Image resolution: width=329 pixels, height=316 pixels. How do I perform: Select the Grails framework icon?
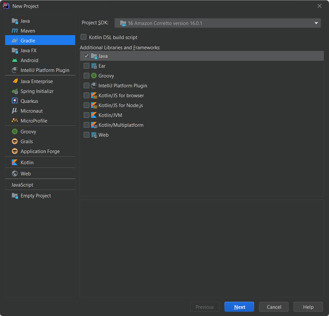14,141
